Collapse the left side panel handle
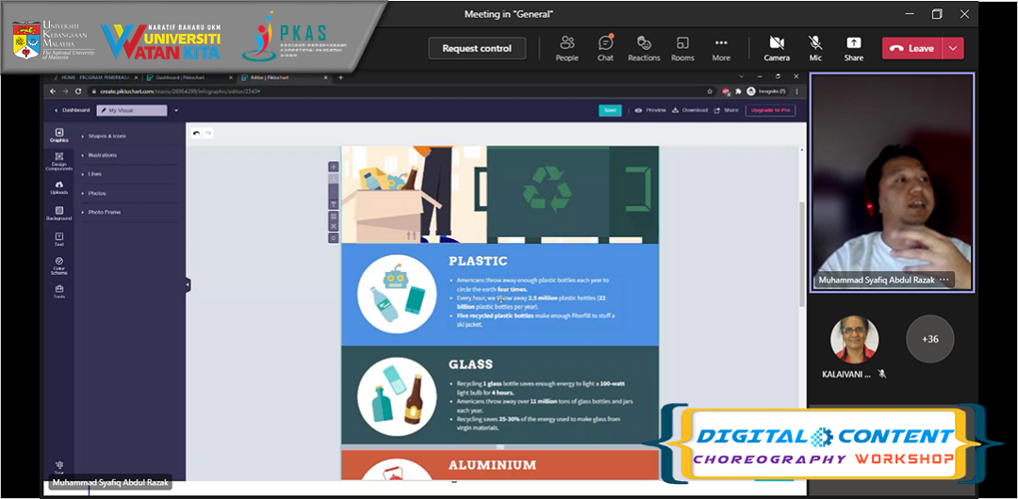This screenshot has height=499, width=1018. (x=188, y=284)
